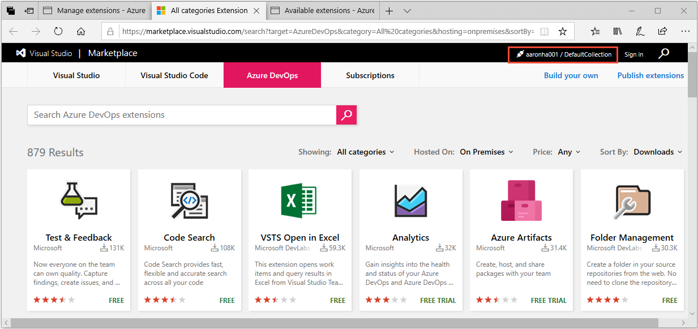Click 131K download count on Test & Feedback
This screenshot has height=329, width=698.
(112, 248)
